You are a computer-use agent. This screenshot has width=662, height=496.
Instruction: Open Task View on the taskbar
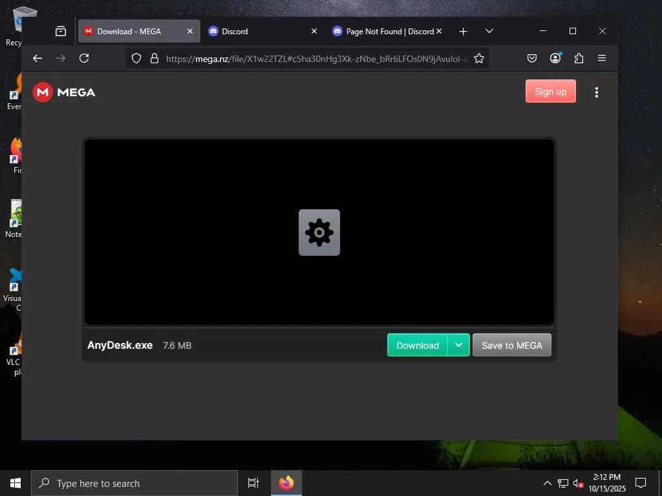coord(253,483)
